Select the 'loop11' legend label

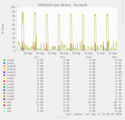tap(11, 69)
